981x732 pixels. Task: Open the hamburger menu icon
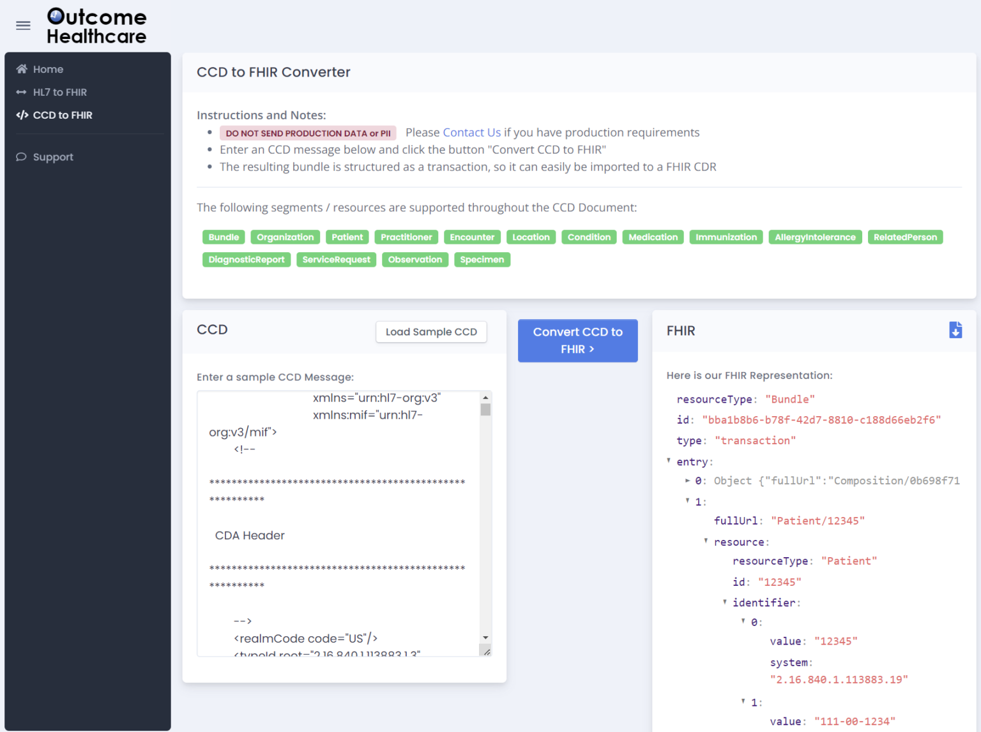(23, 26)
